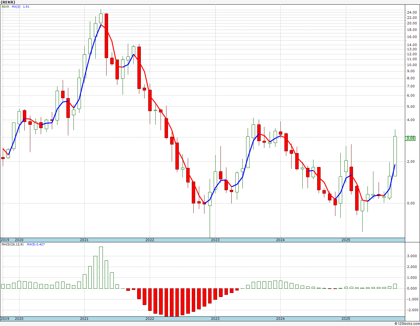Open the 12Stocks.com watermark link
420x326 pixels.
(407, 324)
